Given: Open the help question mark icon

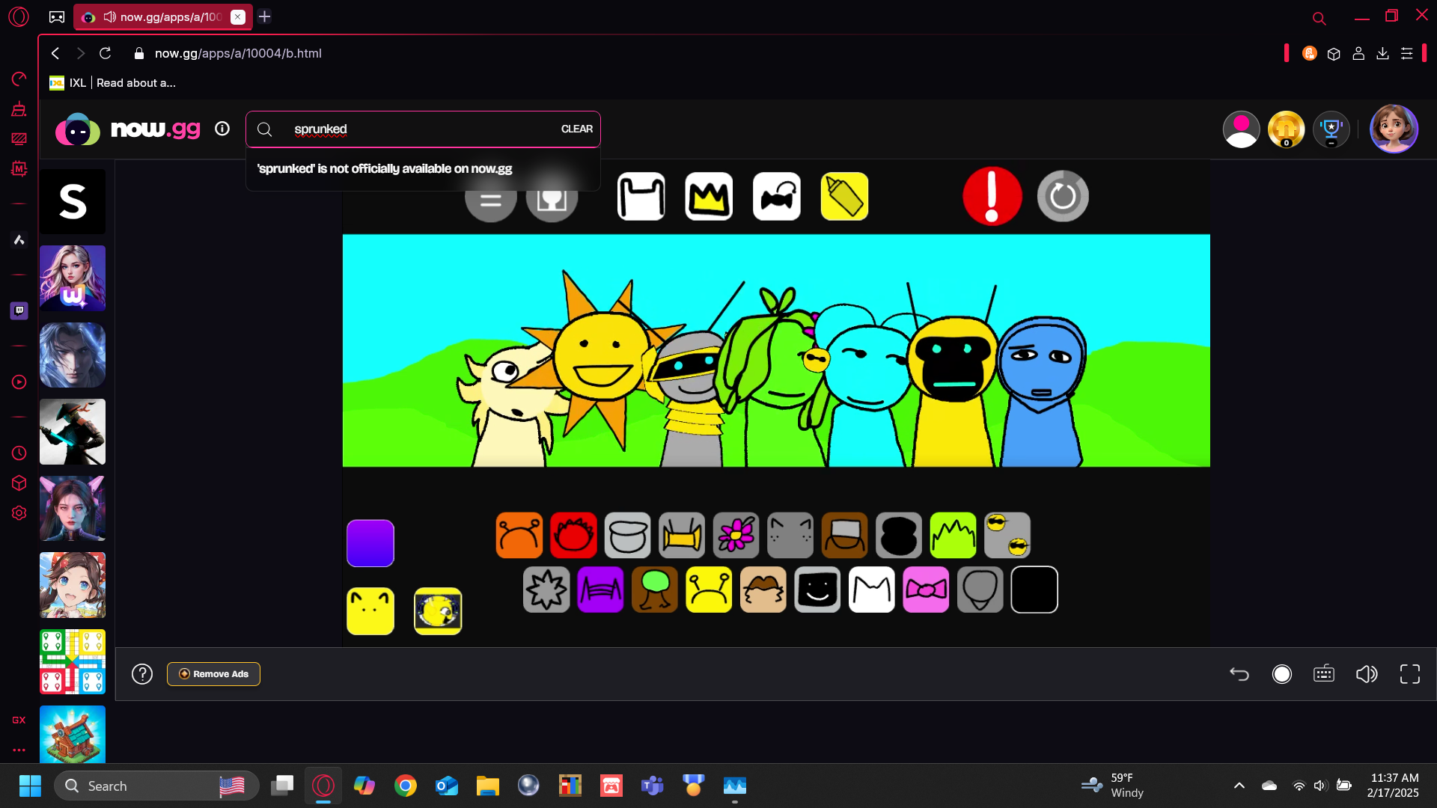Looking at the screenshot, I should click(142, 674).
